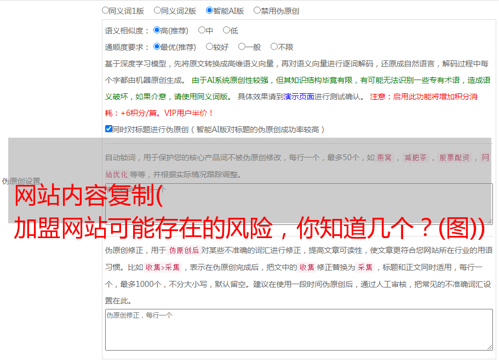Viewport: 499px width, 361px height.
Task: Select the 同义词1版 radio option
Action: (x=105, y=10)
